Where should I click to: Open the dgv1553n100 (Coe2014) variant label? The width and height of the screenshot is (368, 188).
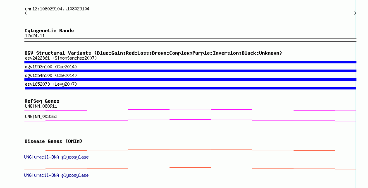pyautogui.click(x=51, y=67)
